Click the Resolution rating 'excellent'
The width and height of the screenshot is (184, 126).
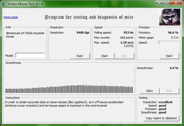click(166, 102)
